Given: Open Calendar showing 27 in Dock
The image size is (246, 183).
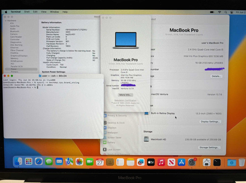Looking at the screenshot, I should 100,162.
